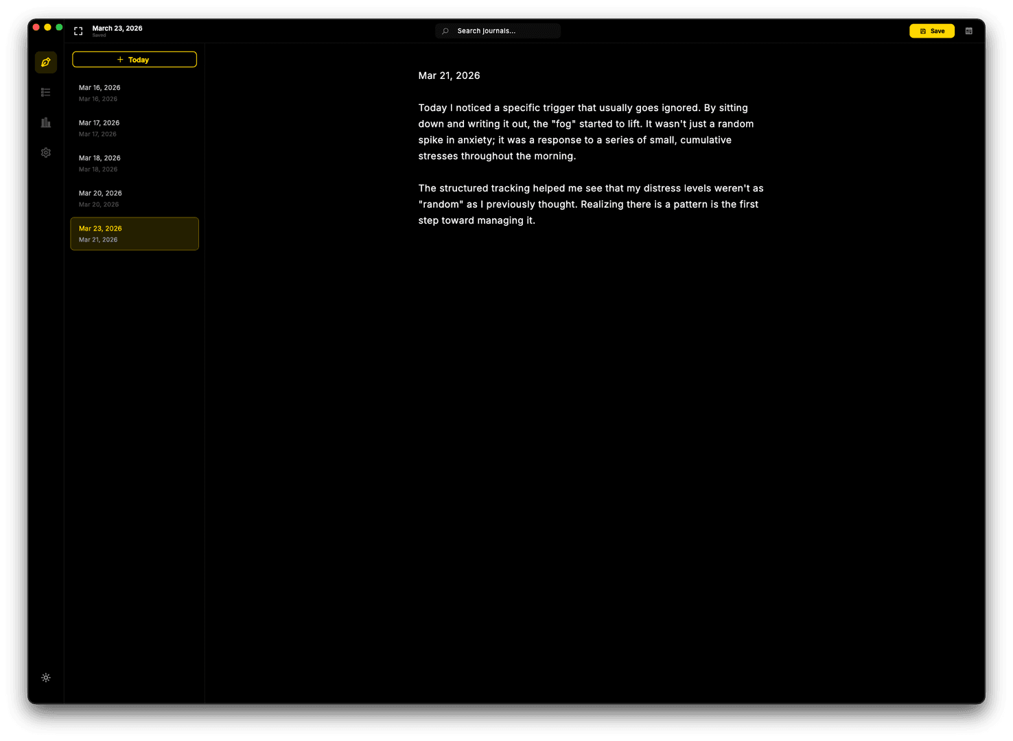Minimize the window with the yellow button
1013x741 pixels.
(x=47, y=27)
